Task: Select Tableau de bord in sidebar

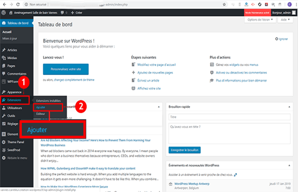Action: (17, 23)
